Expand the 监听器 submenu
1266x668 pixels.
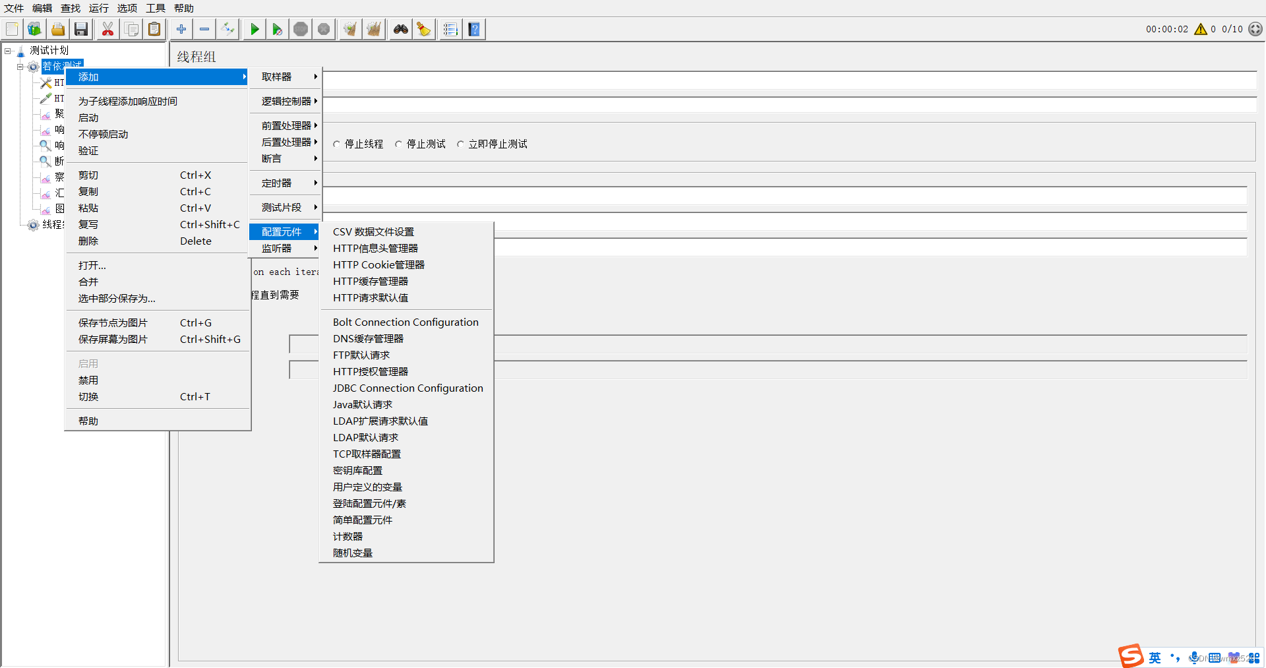(x=286, y=248)
